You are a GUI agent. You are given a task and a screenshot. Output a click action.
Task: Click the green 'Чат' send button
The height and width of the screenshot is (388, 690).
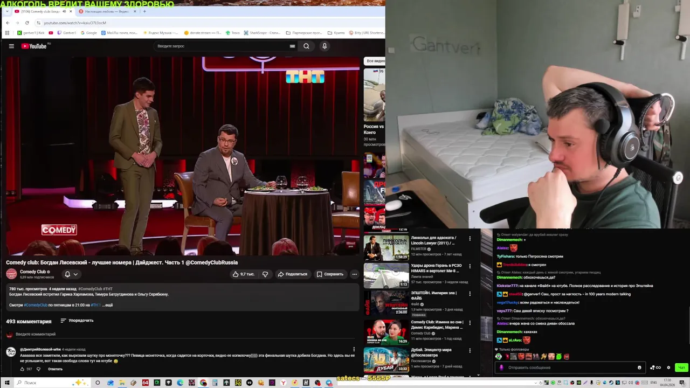click(x=681, y=368)
